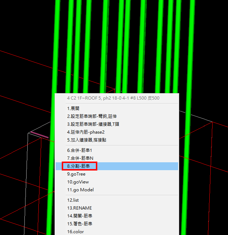Select menu item 1.展開

point(117,109)
